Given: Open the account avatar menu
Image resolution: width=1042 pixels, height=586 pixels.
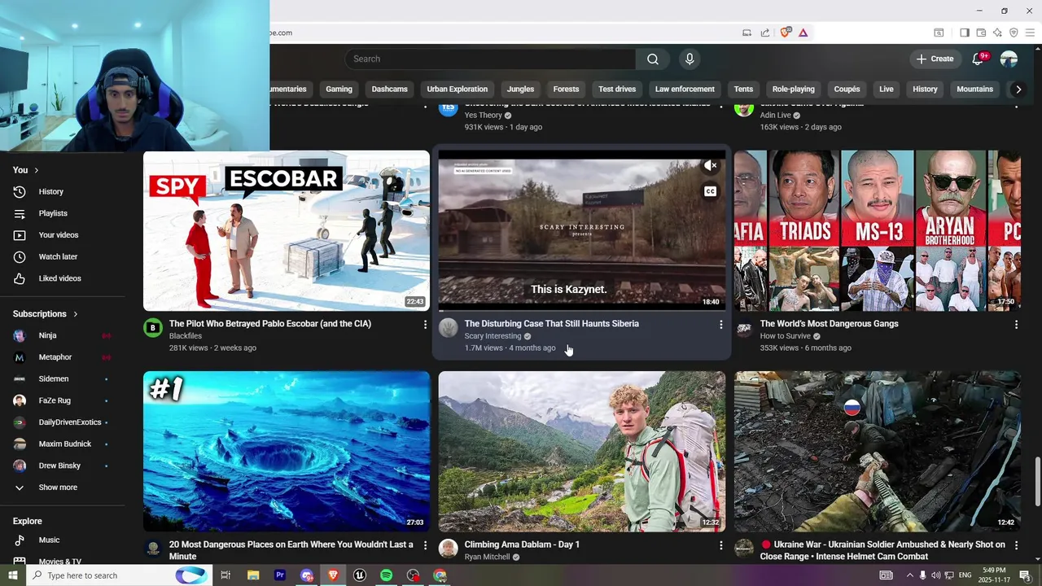Looking at the screenshot, I should click(1009, 59).
